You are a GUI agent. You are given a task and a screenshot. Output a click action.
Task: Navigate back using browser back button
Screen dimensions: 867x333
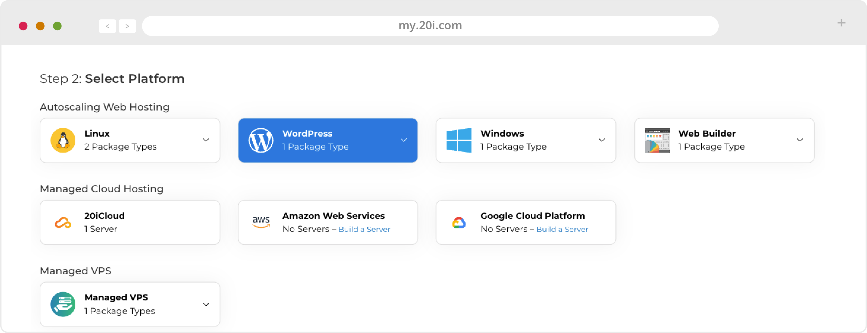pos(107,26)
